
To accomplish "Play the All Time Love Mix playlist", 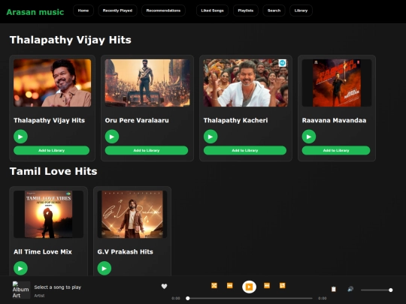I will point(20,268).
